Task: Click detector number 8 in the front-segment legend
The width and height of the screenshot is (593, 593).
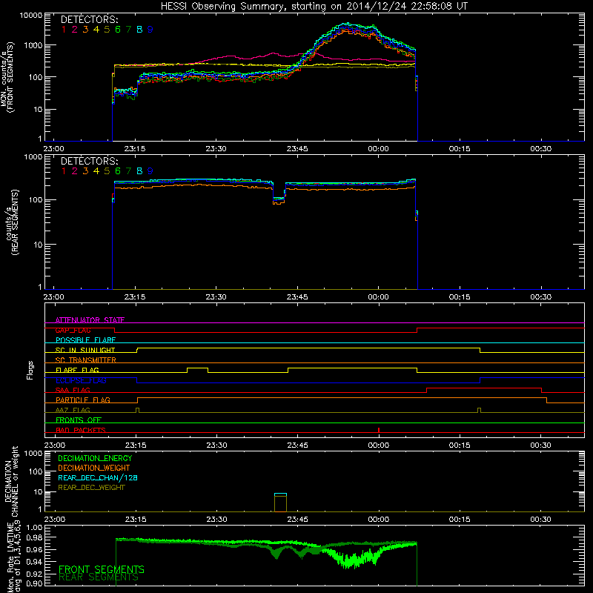Action: 139,30
